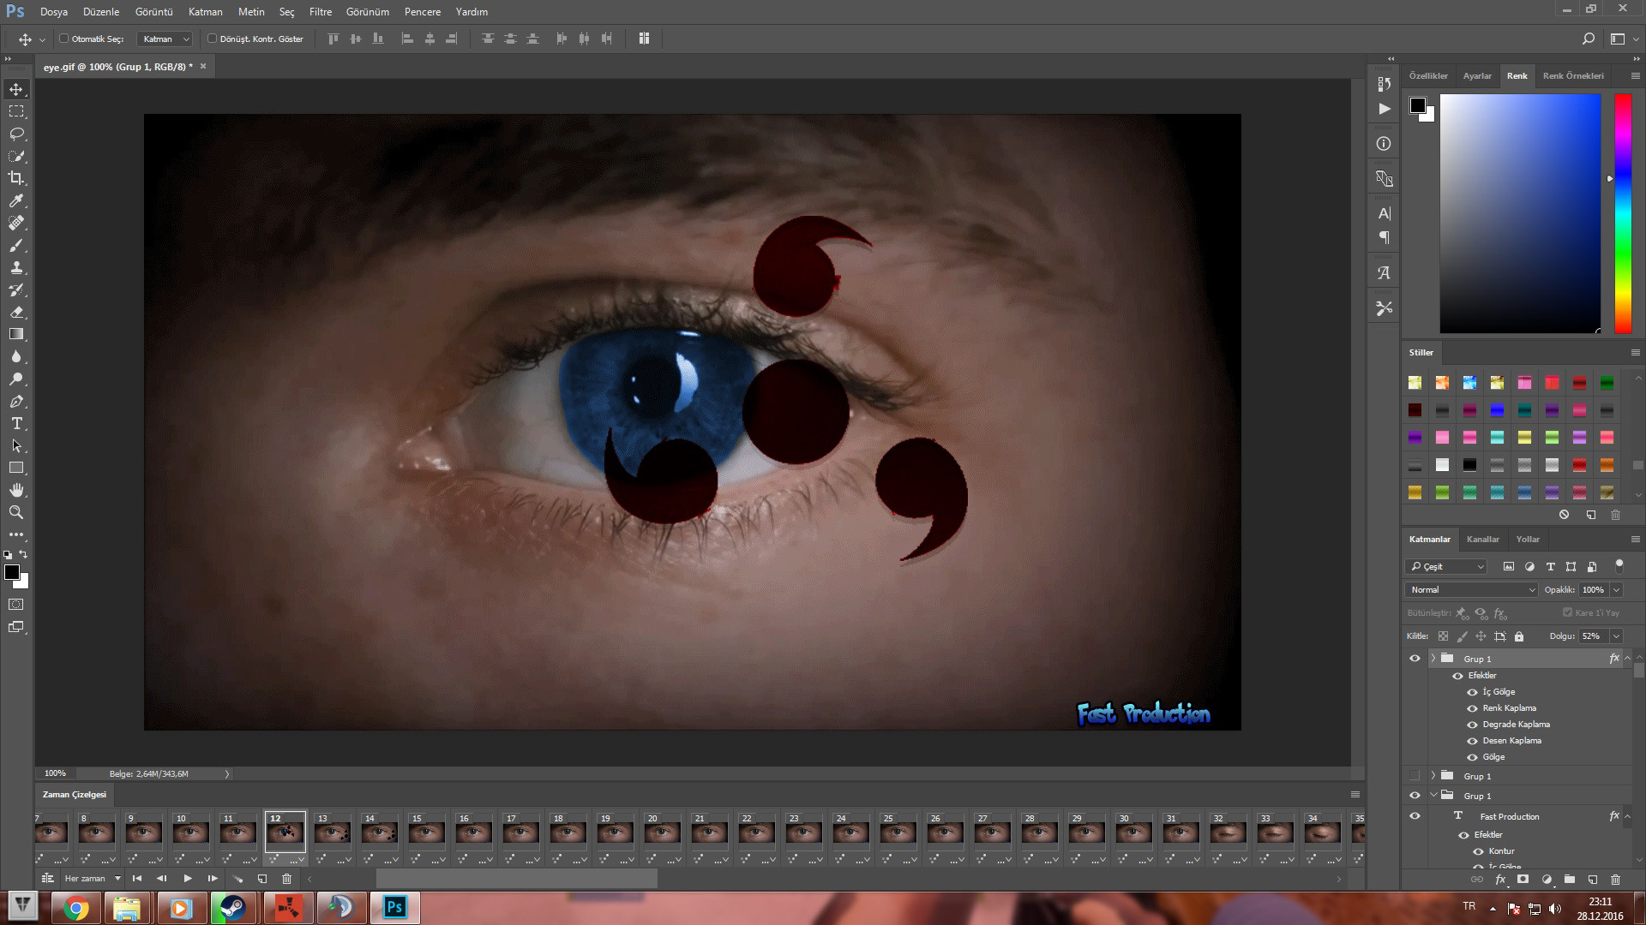Enable Dönüşt. Kontr. Göster checkbox
The height and width of the screenshot is (925, 1646).
(212, 39)
